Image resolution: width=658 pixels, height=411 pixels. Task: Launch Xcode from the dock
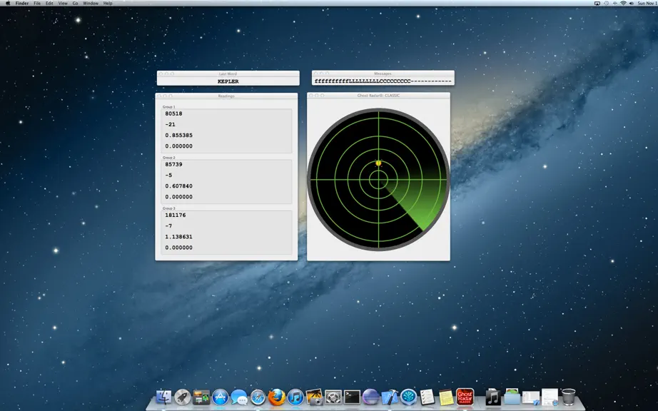click(x=390, y=397)
